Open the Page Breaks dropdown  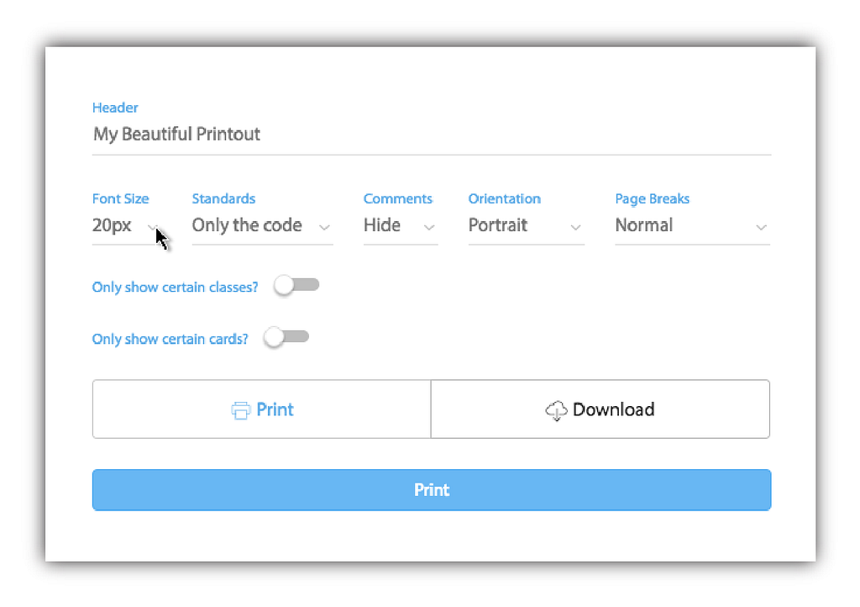click(692, 225)
